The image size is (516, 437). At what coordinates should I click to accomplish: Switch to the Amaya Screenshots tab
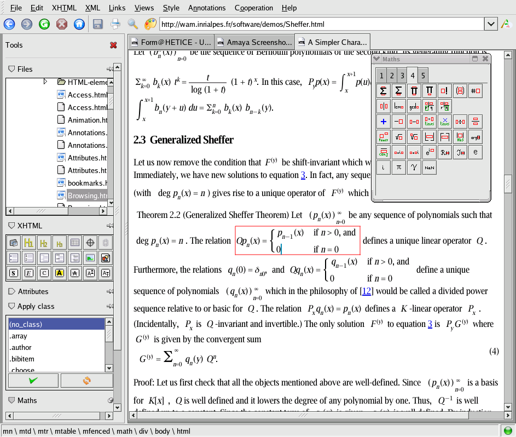[254, 43]
